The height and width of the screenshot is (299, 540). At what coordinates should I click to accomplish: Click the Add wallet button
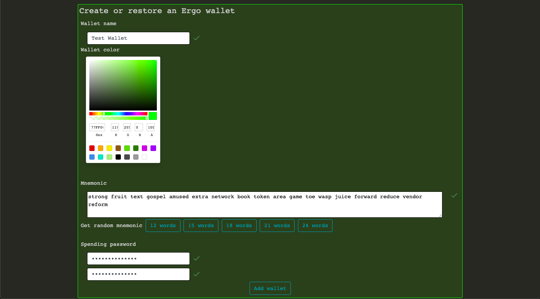pos(270,289)
